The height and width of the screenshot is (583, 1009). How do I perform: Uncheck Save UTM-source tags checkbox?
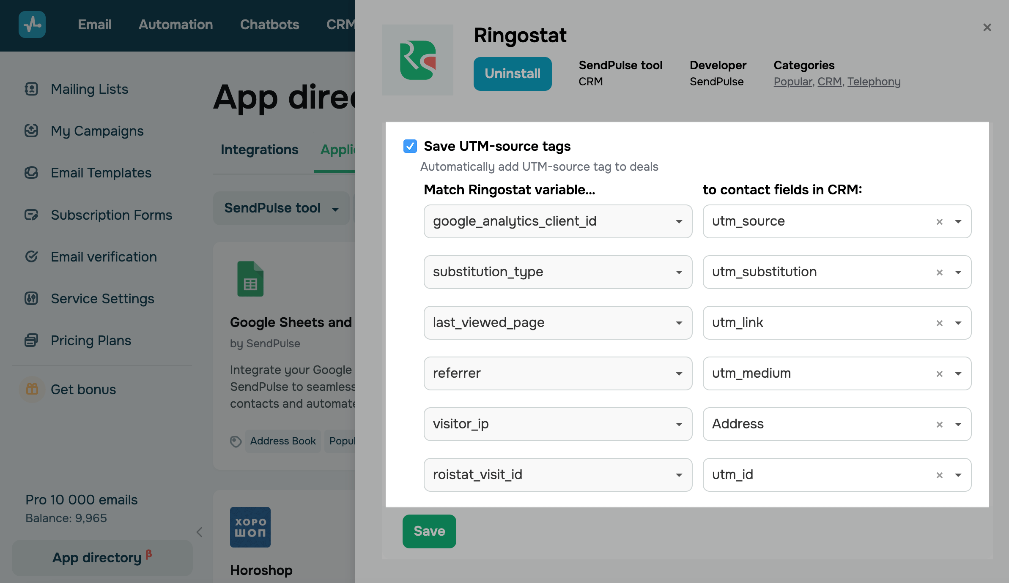click(410, 146)
